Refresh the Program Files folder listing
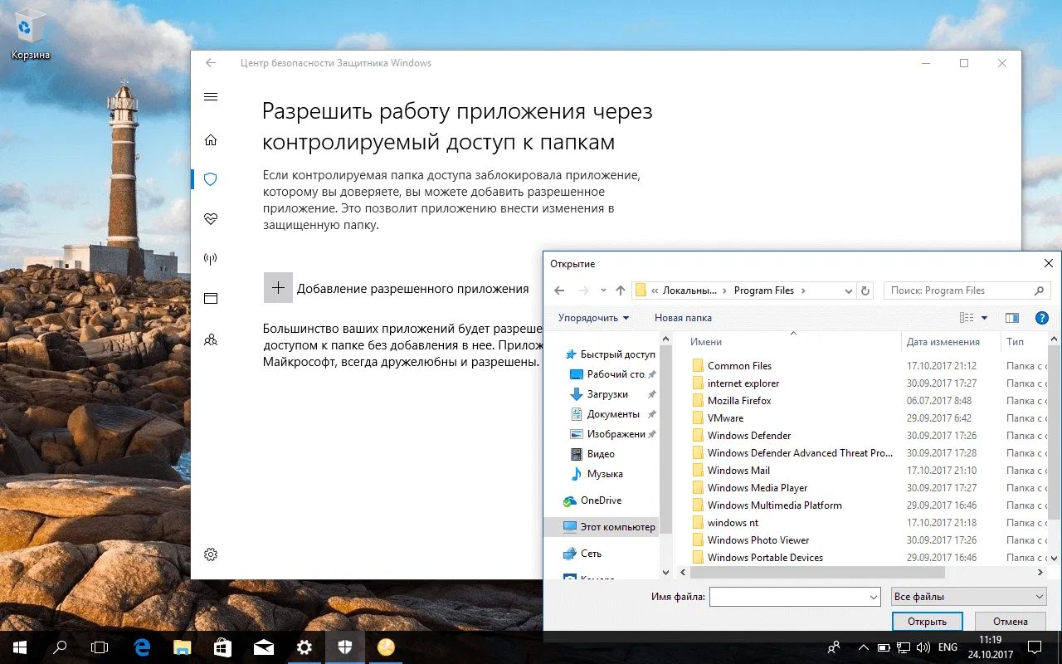The width and height of the screenshot is (1062, 664). point(865,290)
